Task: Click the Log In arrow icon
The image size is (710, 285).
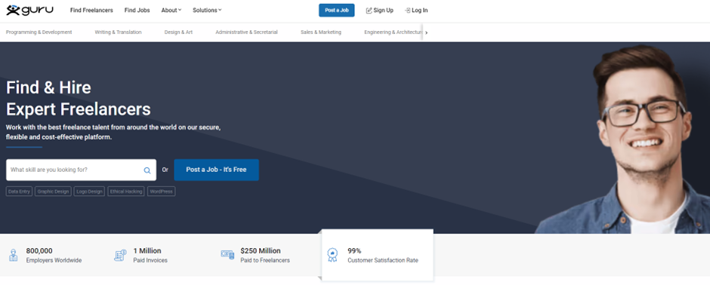Action: click(x=408, y=11)
